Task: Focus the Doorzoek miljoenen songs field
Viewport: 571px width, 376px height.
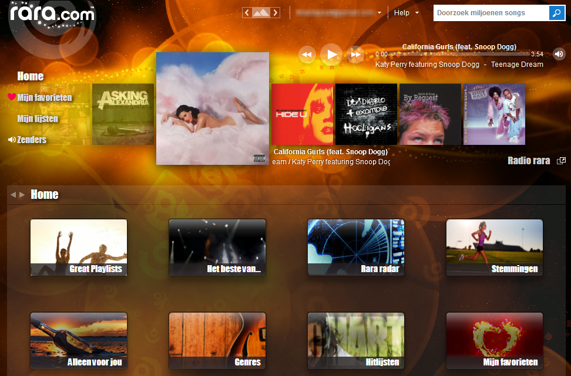Action: pos(491,13)
